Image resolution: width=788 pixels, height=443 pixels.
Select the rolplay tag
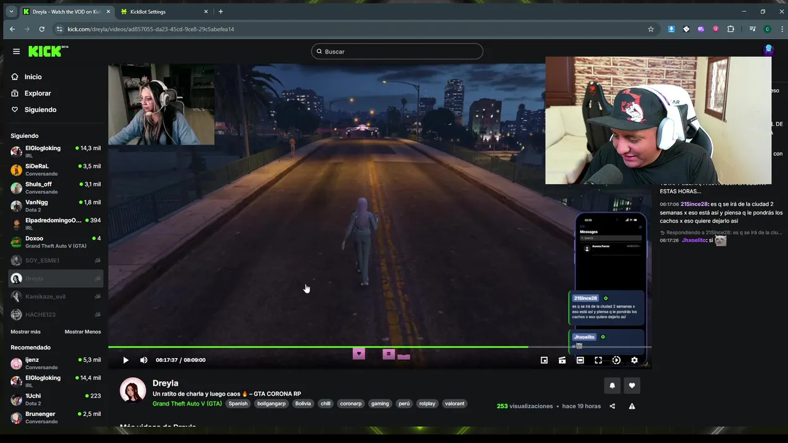coord(427,404)
